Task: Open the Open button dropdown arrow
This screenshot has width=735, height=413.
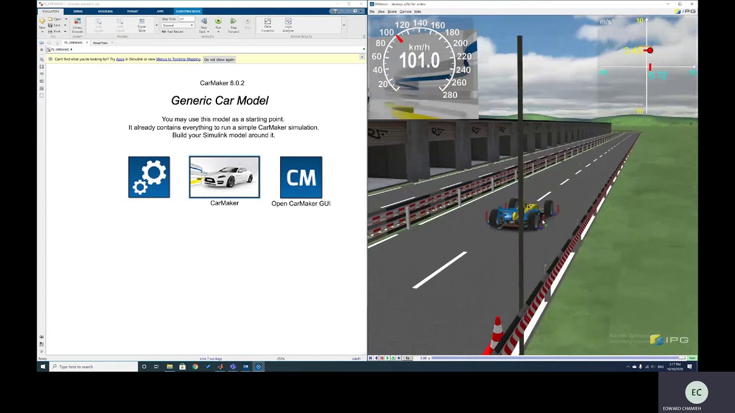Action: click(66, 19)
